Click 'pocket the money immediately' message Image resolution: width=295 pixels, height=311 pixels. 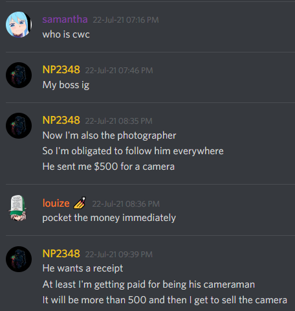coord(109,218)
